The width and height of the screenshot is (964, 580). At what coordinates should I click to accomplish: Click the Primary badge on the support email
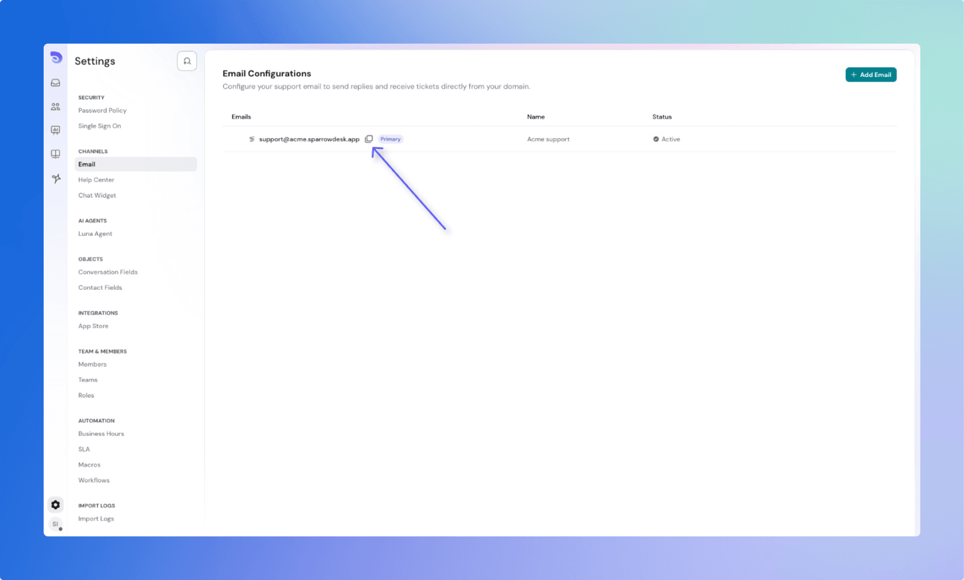tap(390, 139)
